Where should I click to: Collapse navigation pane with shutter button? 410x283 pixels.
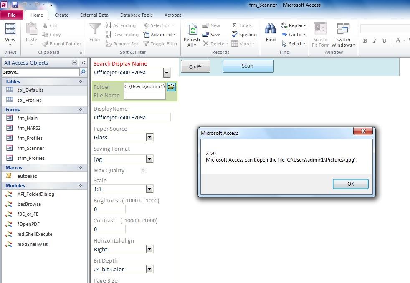coord(83,63)
